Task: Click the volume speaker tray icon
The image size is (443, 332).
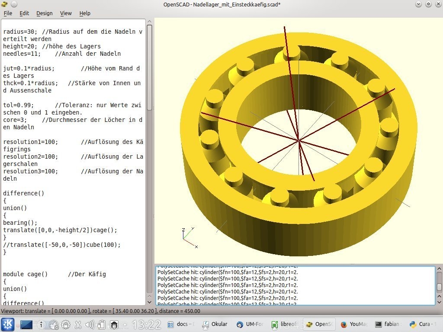Action: pos(90,325)
